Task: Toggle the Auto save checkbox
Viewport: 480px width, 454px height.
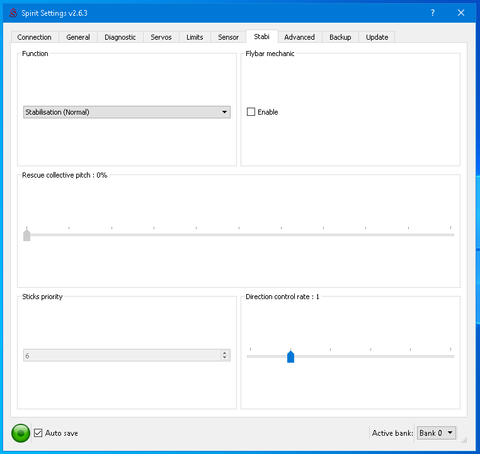Action: pos(38,433)
